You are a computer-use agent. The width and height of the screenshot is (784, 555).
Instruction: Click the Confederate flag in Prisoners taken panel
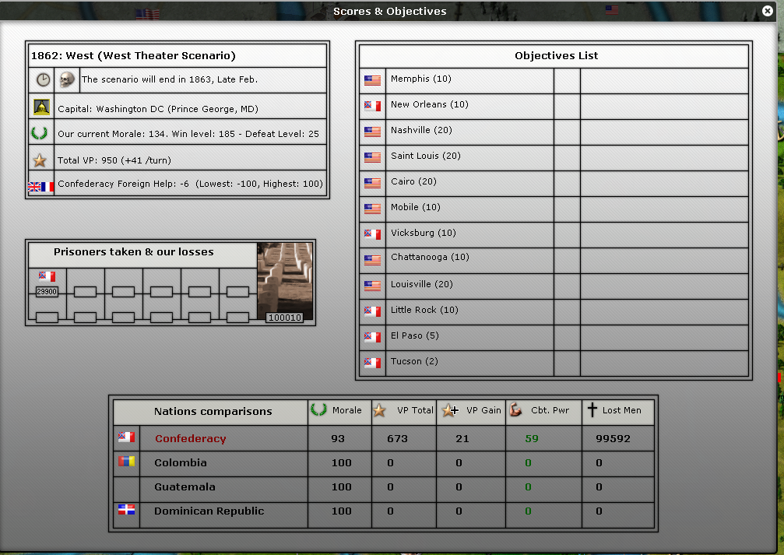(x=47, y=276)
